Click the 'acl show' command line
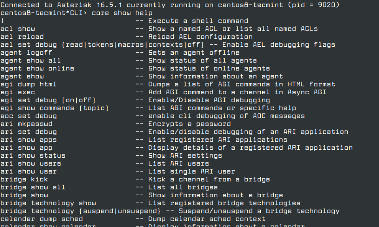 coord(18,29)
